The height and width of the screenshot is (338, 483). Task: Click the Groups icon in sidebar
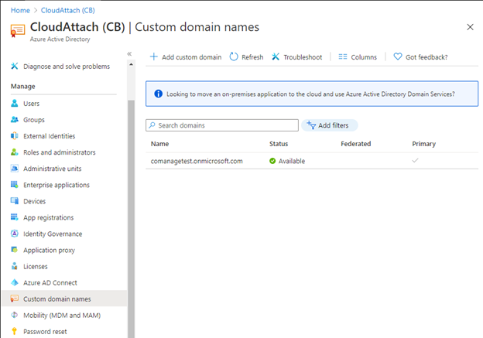click(15, 119)
